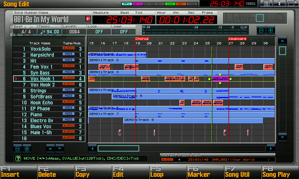299x179 pixels.
Task: Move track selection down with arrow
Action: click(60, 148)
